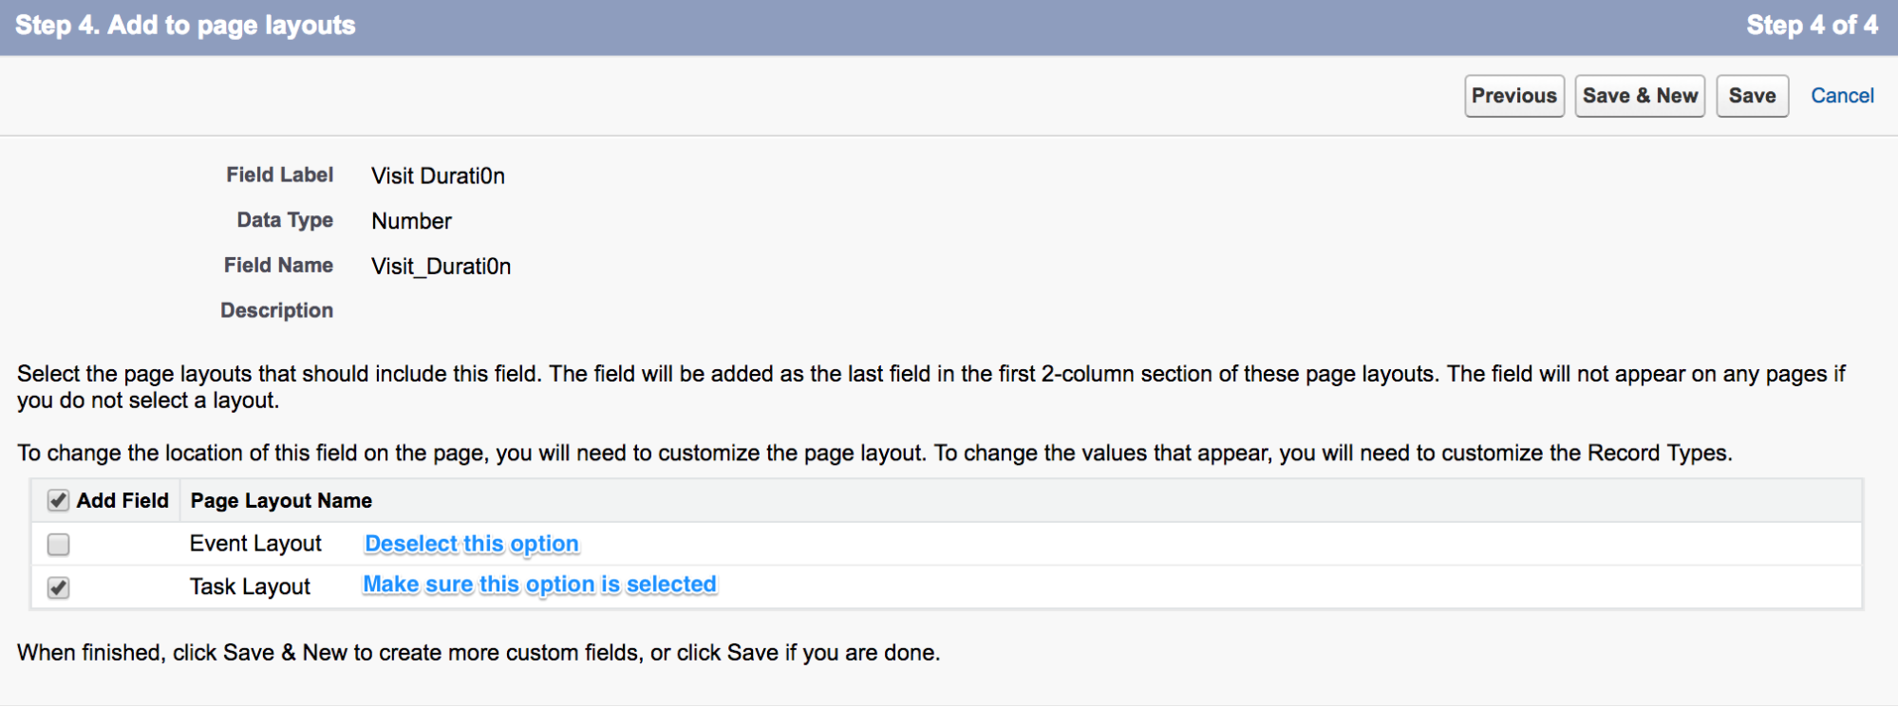This screenshot has width=1898, height=707.
Task: Uncheck the Task Layout checkbox
Action: click(58, 587)
